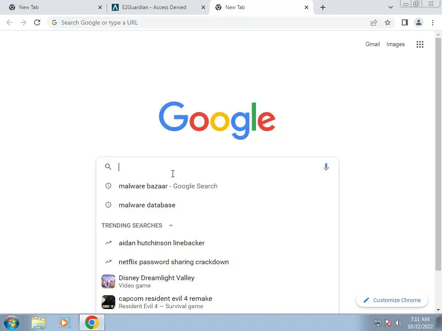Close the active New Tab

(306, 7)
